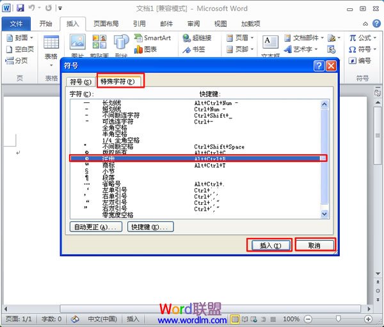Image resolution: width=384 pixels, height=327 pixels.
Task: Click the 取消 cancel button
Action: pos(314,245)
